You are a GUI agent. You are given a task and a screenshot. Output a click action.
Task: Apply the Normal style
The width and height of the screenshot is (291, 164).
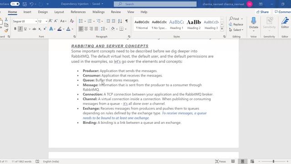click(x=142, y=25)
